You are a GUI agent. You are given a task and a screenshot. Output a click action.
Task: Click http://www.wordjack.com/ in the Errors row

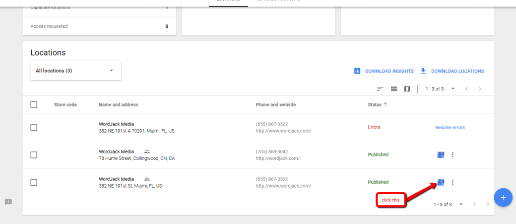coord(283,131)
